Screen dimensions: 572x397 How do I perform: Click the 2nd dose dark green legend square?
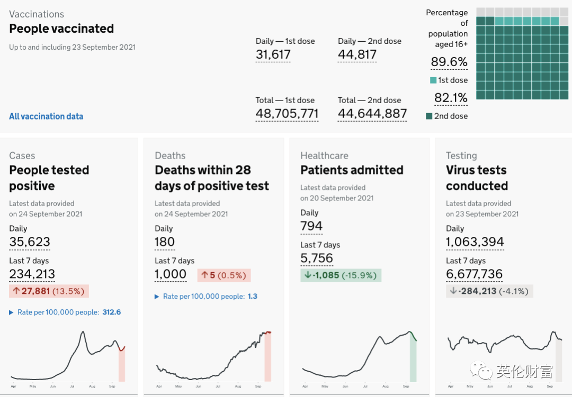pyautogui.click(x=429, y=116)
